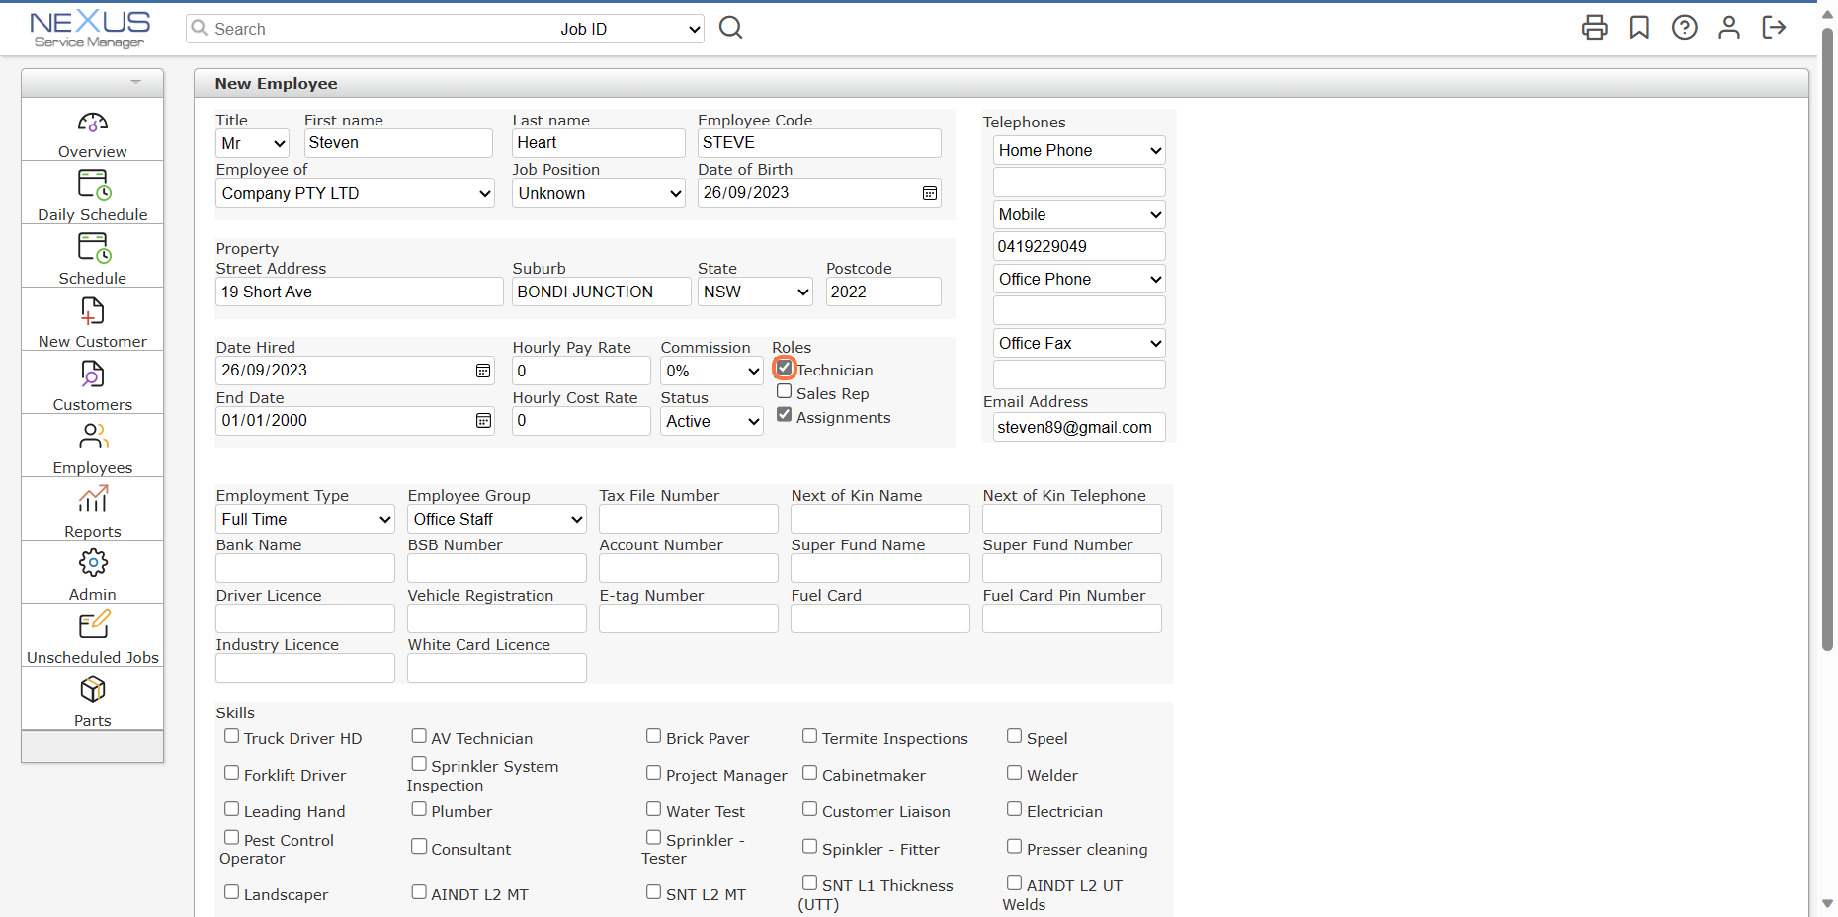Uncheck the Technician role checkbox
The width and height of the screenshot is (1838, 917).
coord(784,367)
